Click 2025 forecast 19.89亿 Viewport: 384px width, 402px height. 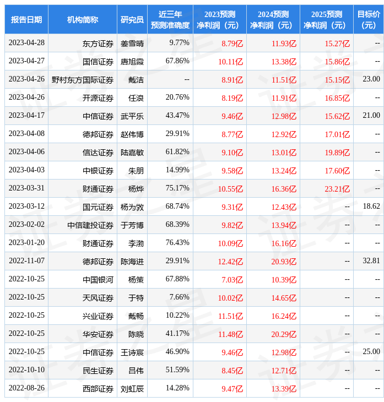coord(337,153)
